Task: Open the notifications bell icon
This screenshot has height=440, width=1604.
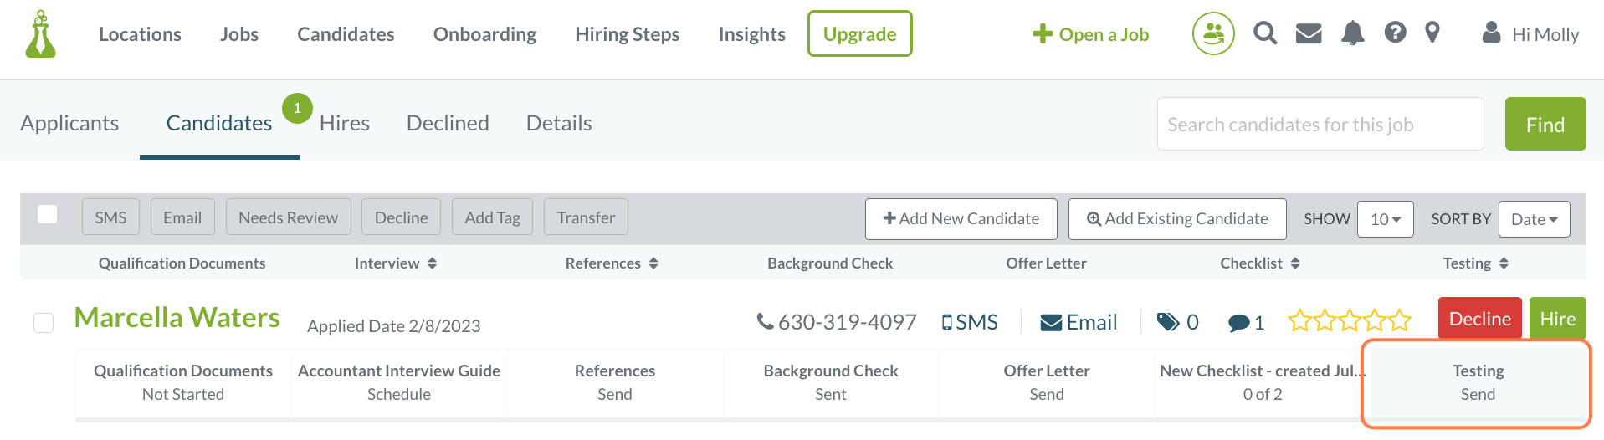Action: (1352, 33)
